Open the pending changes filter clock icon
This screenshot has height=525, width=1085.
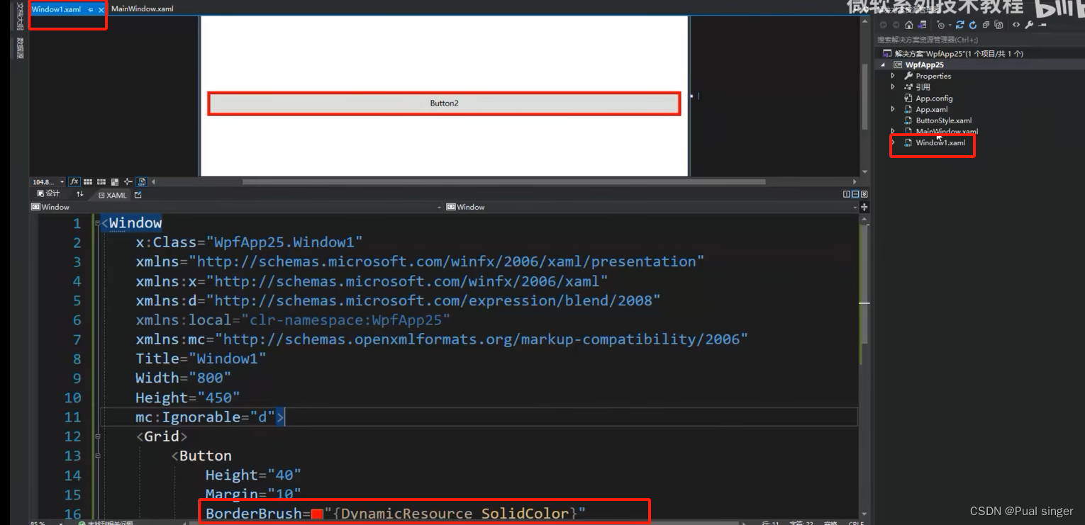click(941, 26)
